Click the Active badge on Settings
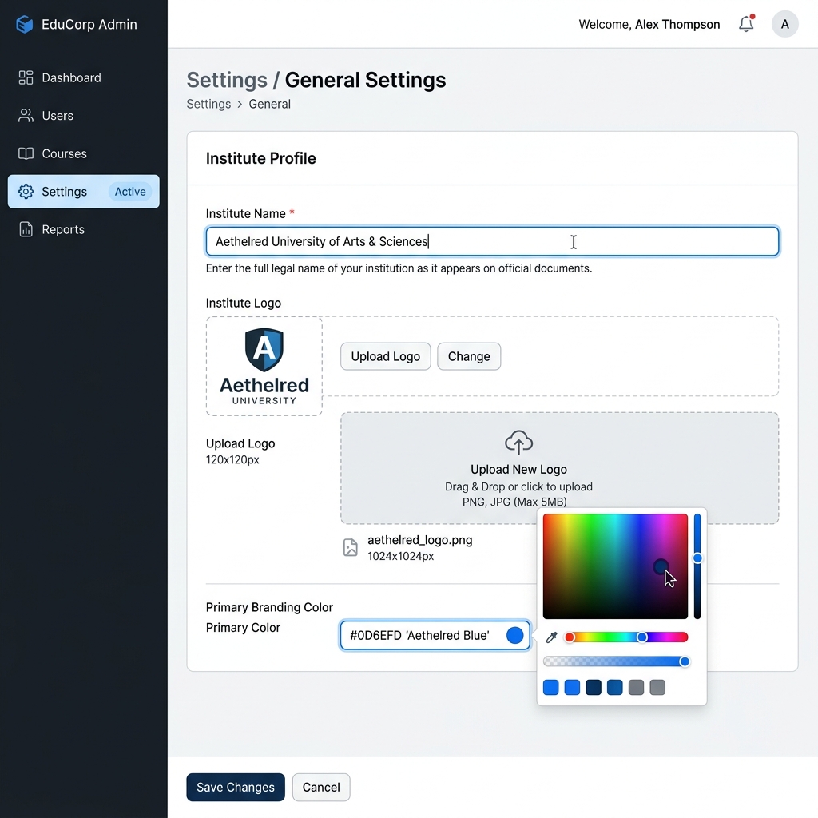The width and height of the screenshot is (818, 818). point(130,192)
